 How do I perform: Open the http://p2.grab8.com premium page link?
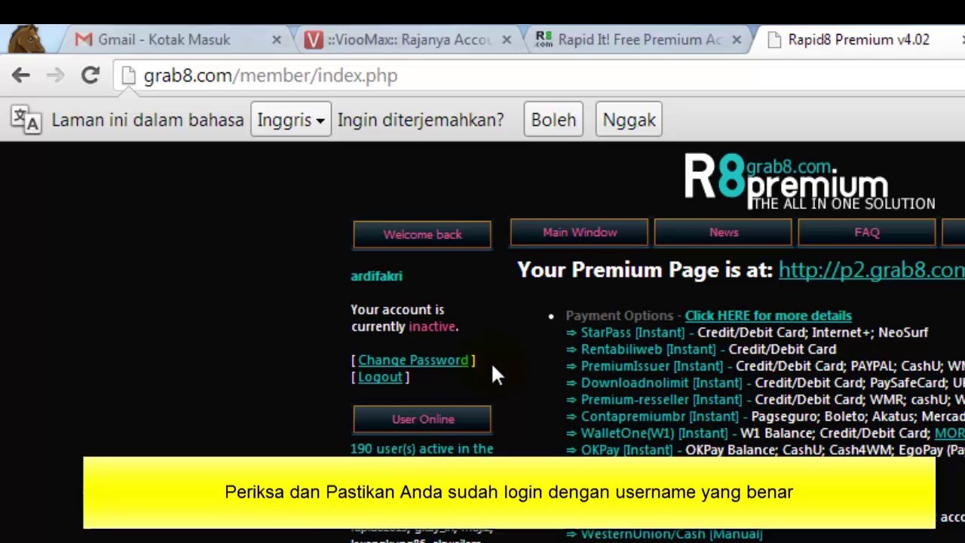point(872,270)
